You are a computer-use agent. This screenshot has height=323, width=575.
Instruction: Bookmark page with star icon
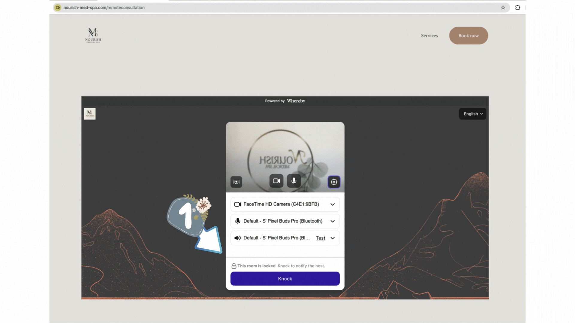coord(503,7)
